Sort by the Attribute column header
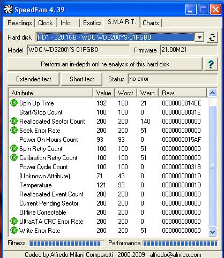 51,93
